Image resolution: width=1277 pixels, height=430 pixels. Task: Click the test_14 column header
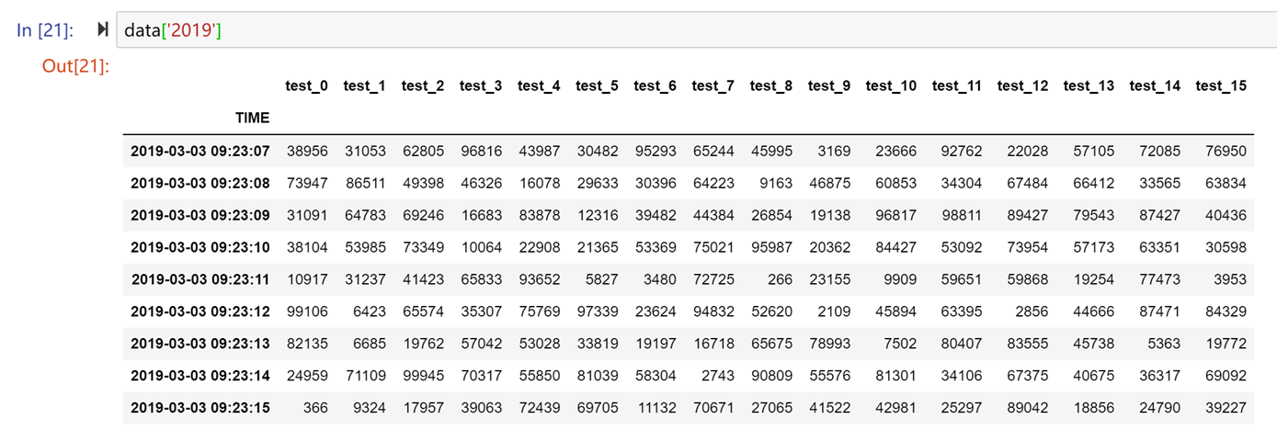(1156, 85)
